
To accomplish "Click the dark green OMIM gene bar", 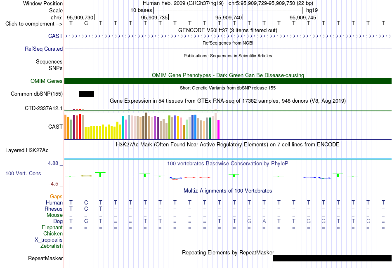I will tap(228, 81).
